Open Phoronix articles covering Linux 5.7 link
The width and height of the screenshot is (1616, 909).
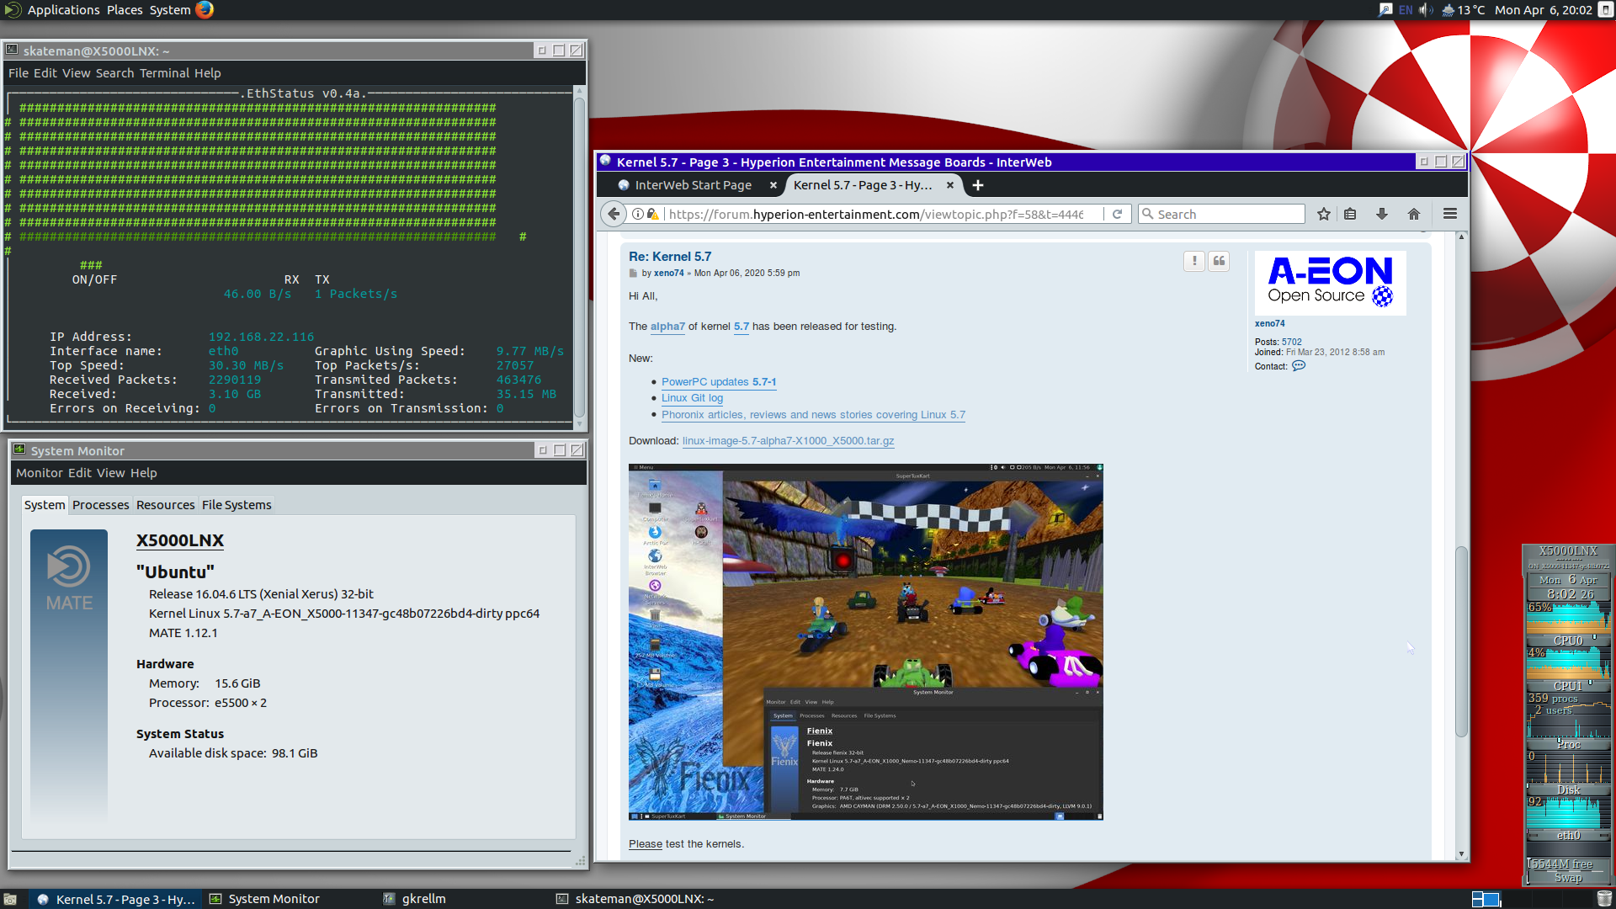point(813,415)
